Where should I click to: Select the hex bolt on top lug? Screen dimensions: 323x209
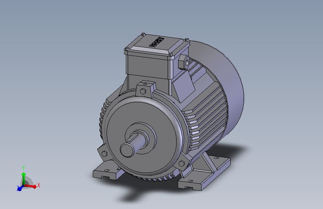click(x=143, y=91)
